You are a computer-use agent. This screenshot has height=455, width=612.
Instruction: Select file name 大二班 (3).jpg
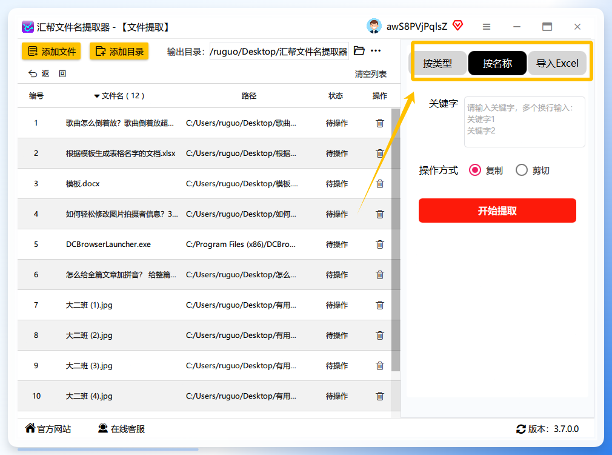pos(89,365)
